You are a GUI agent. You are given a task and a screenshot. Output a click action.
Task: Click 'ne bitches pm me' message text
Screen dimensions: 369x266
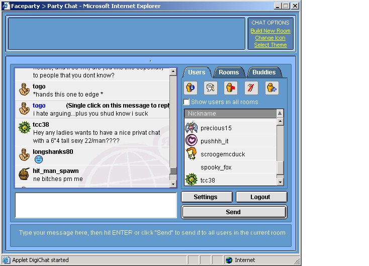pyautogui.click(x=58, y=179)
